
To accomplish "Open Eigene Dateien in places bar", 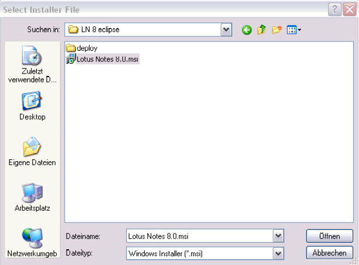I will coord(32,151).
